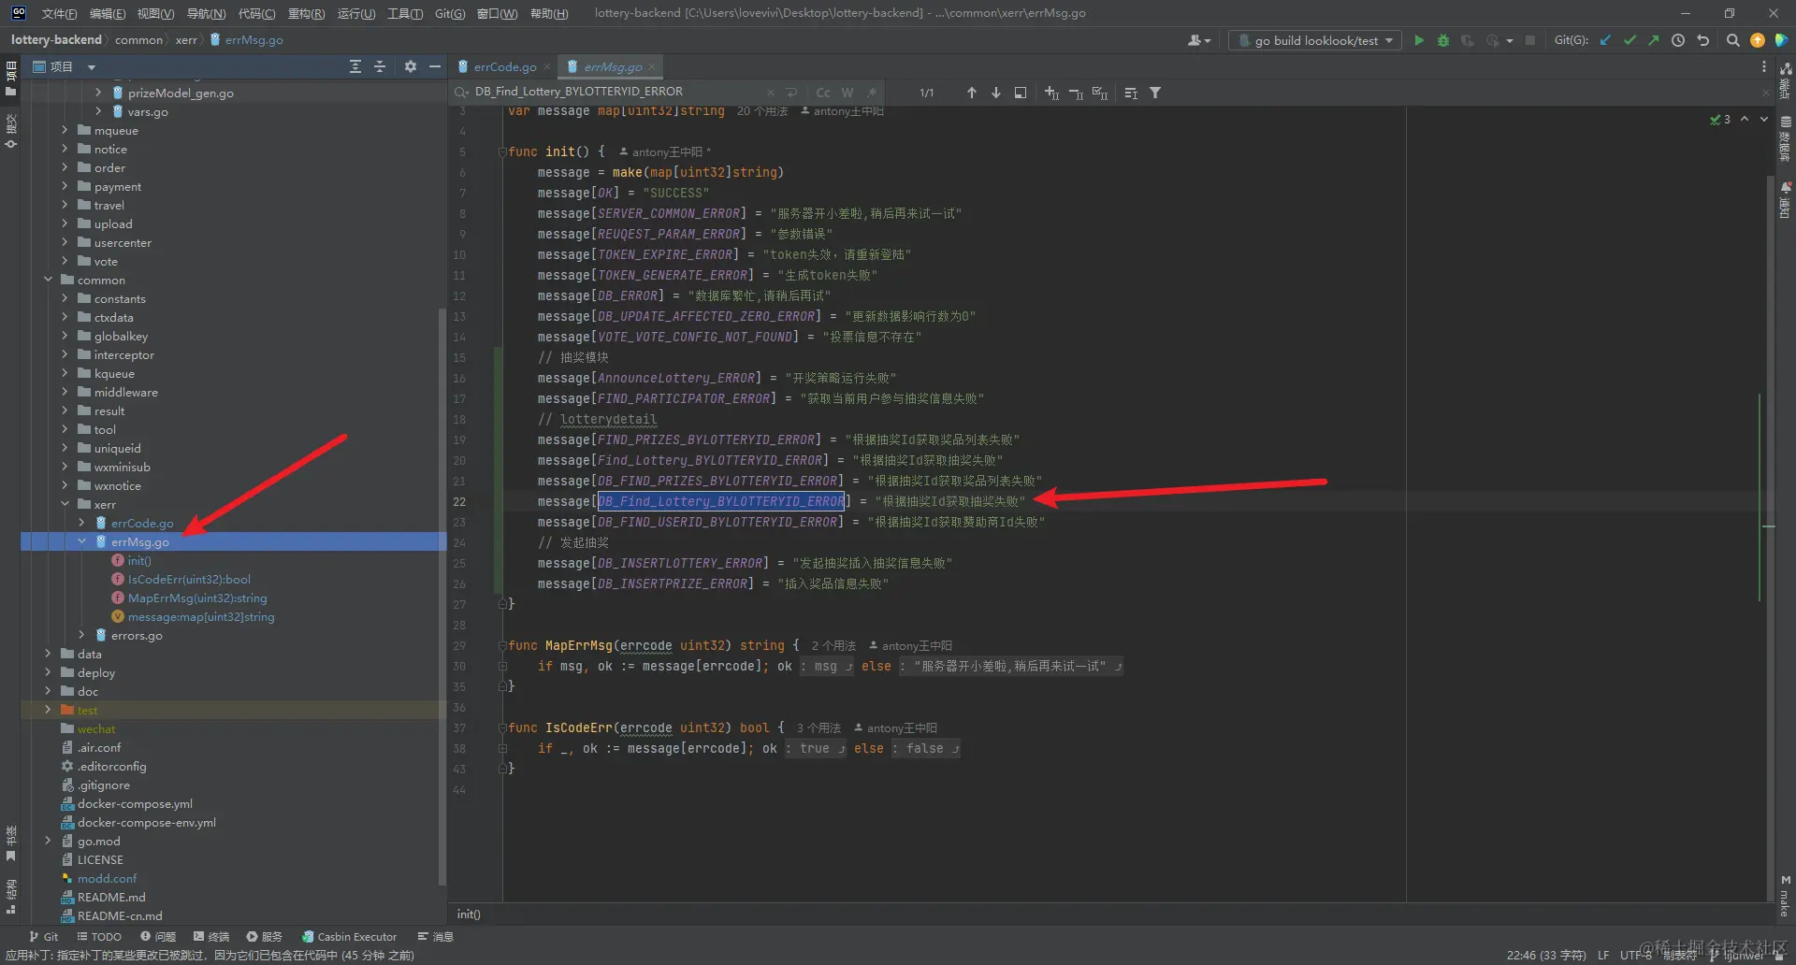Image resolution: width=1796 pixels, height=965 pixels.
Task: Commit changes with the green checkmark
Action: pos(1629,40)
